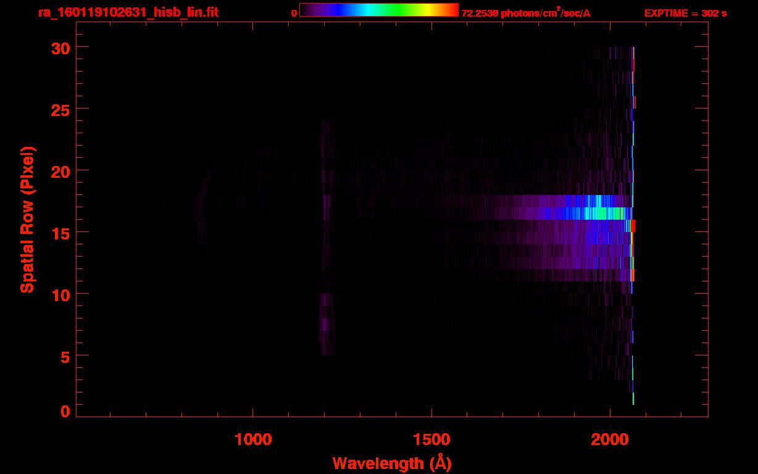Click the filename ra_160119102631_hisb_lin.fit
The height and width of the screenshot is (474, 758).
128,12
